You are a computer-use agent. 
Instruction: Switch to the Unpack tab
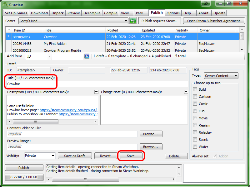[x=57, y=13]
